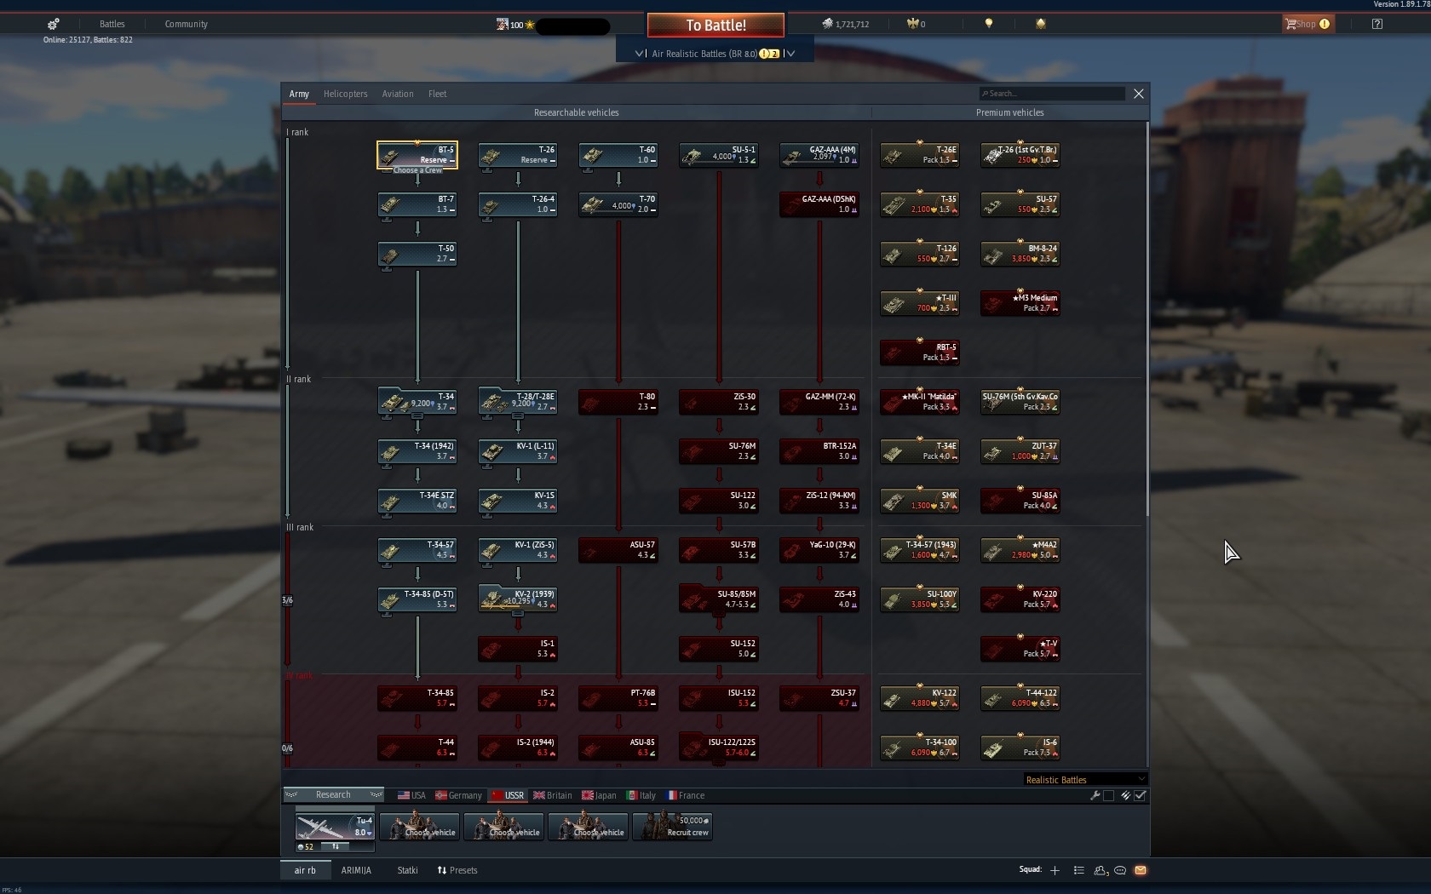Open Air Realistic Battles mode selector
The height and width of the screenshot is (894, 1431).
click(x=715, y=53)
